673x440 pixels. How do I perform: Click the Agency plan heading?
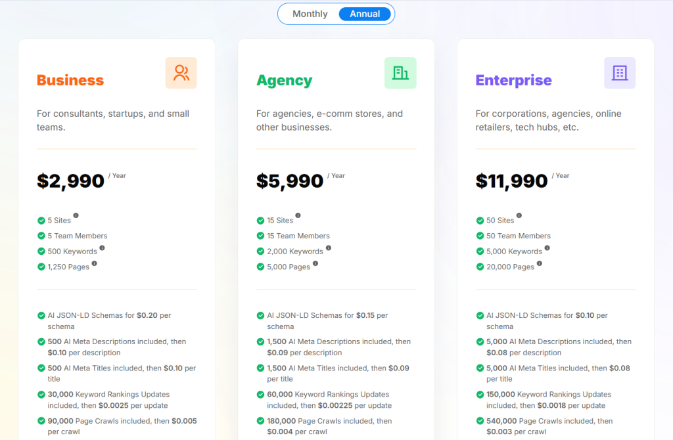coord(284,81)
